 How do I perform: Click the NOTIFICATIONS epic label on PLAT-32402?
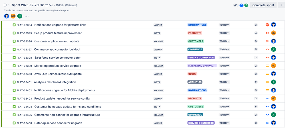pyautogui.click(x=197, y=90)
